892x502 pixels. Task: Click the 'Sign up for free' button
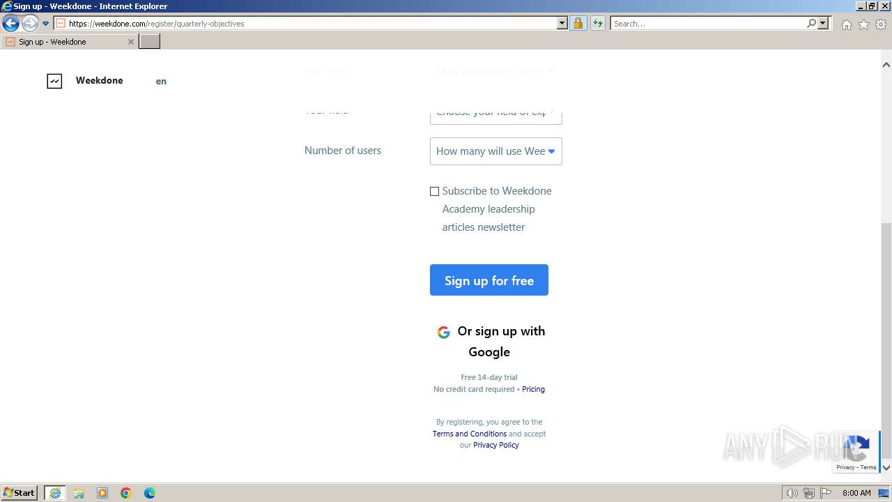click(x=489, y=280)
